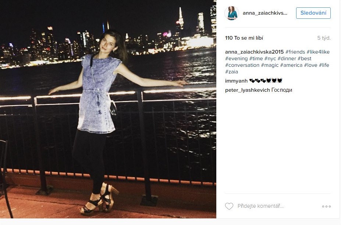
Task: Click the Sledování follow button
Action: coord(313,13)
